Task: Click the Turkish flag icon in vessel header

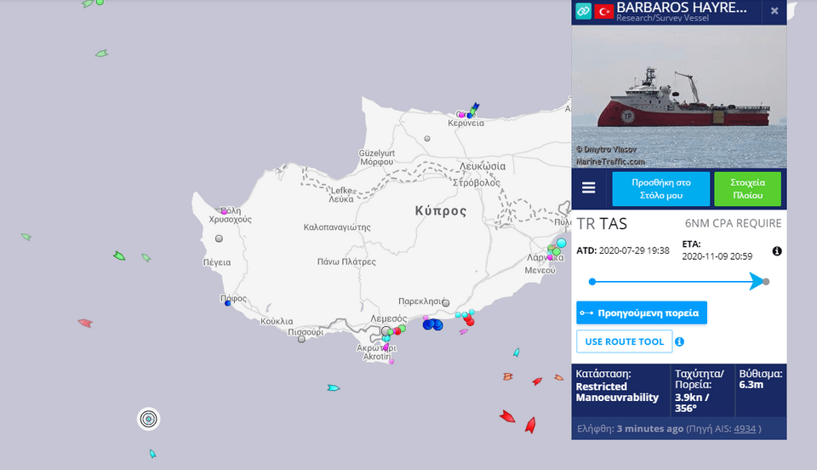Action: click(604, 11)
